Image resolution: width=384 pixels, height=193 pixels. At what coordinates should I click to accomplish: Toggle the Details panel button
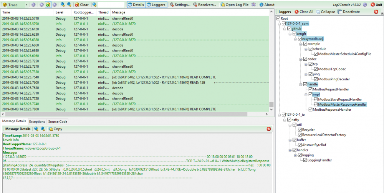tap(136, 5)
